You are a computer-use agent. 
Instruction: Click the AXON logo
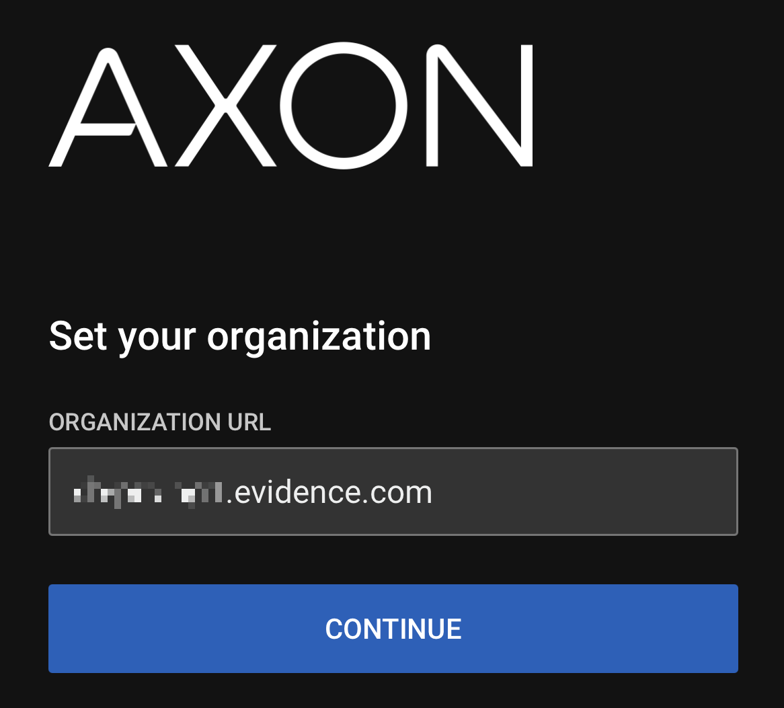point(290,106)
